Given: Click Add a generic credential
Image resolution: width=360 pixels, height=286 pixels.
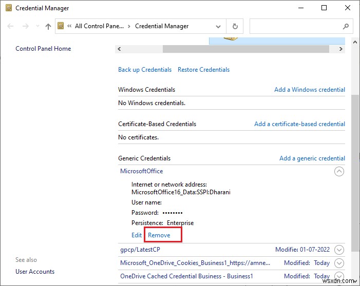Looking at the screenshot, I should (x=312, y=158).
